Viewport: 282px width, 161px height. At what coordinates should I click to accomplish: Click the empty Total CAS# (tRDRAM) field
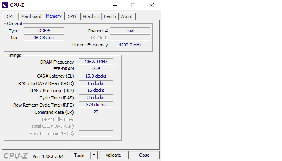click(x=96, y=126)
